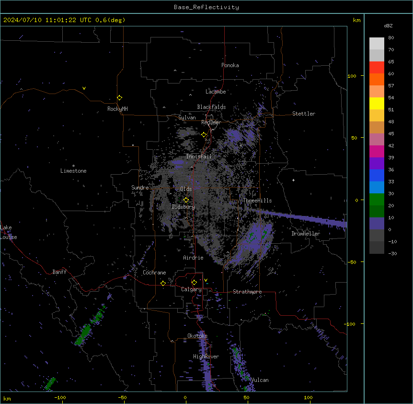Click the yellow diamond marker between Olds and Didsbury
This screenshot has height=404, width=413.
coord(186,200)
